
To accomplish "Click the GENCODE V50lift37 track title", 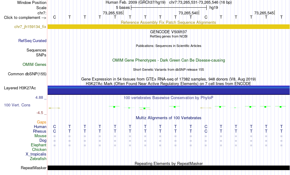I will pos(169,32).
